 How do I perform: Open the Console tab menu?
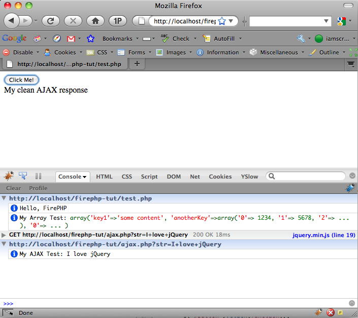[x=85, y=177]
